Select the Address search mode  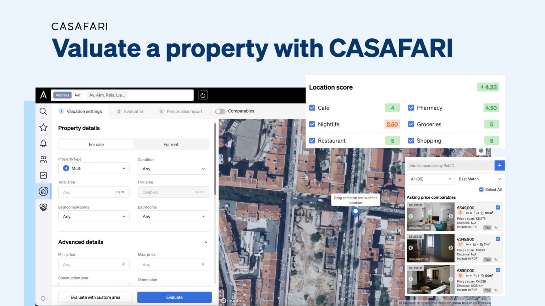pyautogui.click(x=62, y=95)
